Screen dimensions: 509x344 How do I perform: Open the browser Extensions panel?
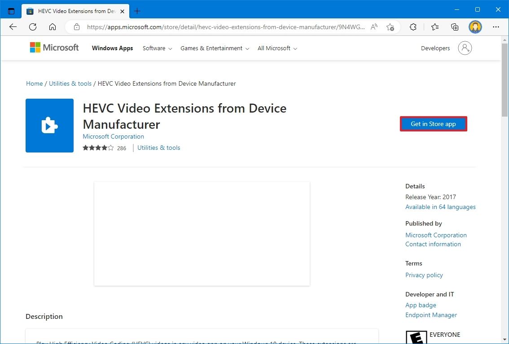[412, 27]
